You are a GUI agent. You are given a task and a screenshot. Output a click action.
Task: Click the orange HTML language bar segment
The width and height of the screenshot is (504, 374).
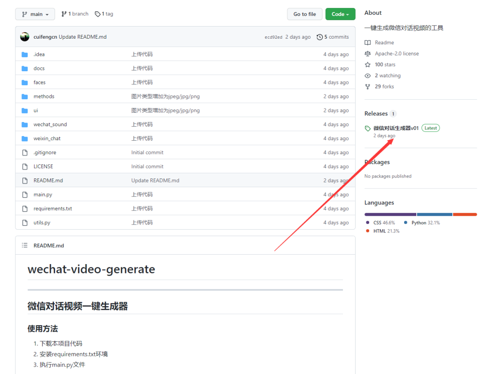tap(465, 214)
